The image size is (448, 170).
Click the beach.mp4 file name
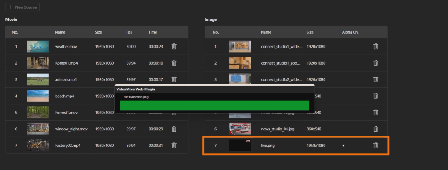click(64, 96)
